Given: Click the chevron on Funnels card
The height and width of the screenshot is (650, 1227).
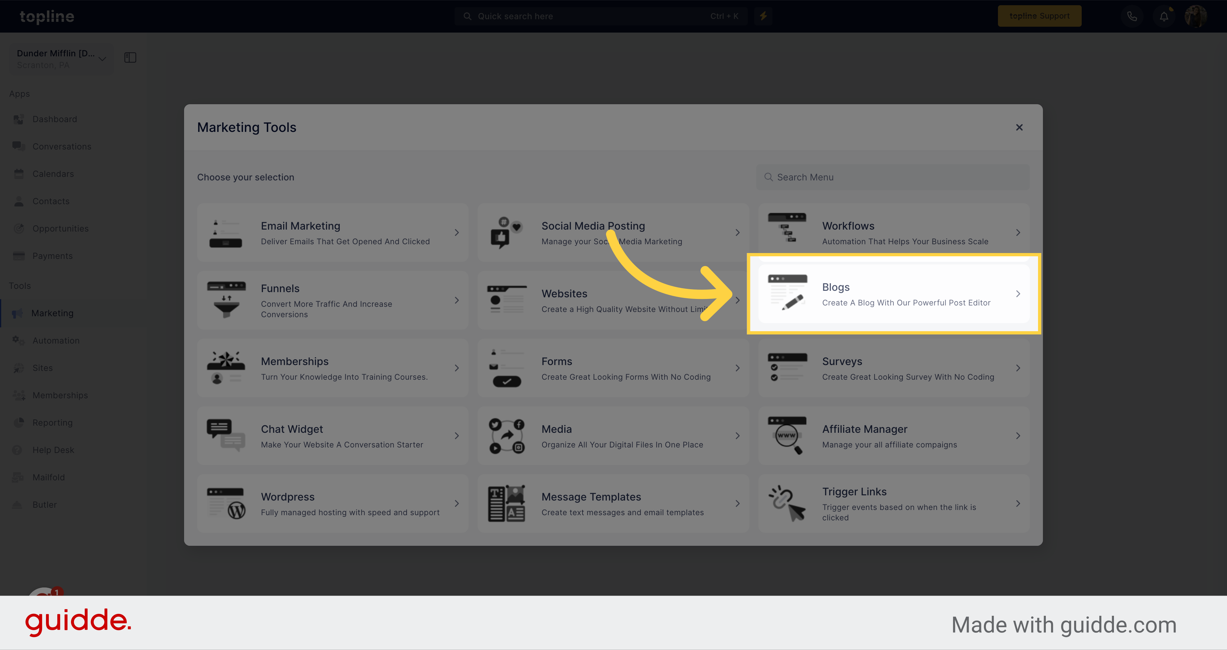Looking at the screenshot, I should [x=456, y=300].
